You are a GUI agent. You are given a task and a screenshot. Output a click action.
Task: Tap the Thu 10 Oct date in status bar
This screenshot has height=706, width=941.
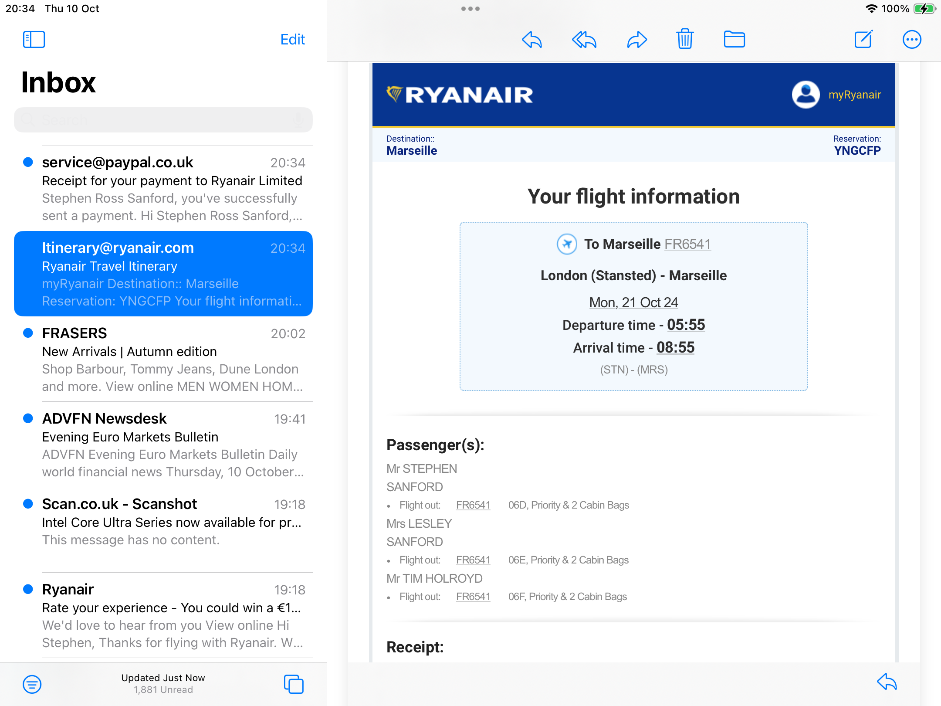72,9
